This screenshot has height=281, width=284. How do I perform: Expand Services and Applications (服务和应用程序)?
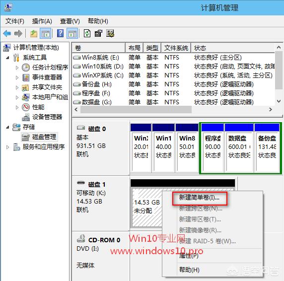[7, 147]
